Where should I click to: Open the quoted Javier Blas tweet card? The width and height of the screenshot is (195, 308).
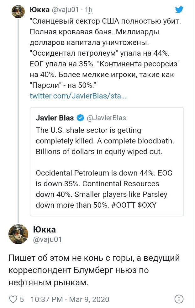pos(107,162)
